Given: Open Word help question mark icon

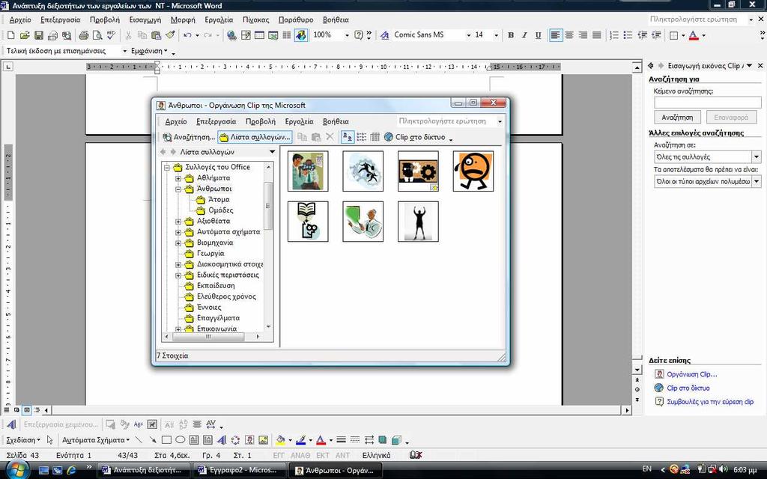Looking at the screenshot, I should [x=359, y=35].
